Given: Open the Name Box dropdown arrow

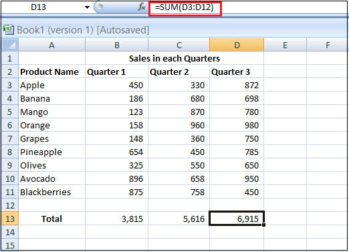Looking at the screenshot, I should (87, 7).
